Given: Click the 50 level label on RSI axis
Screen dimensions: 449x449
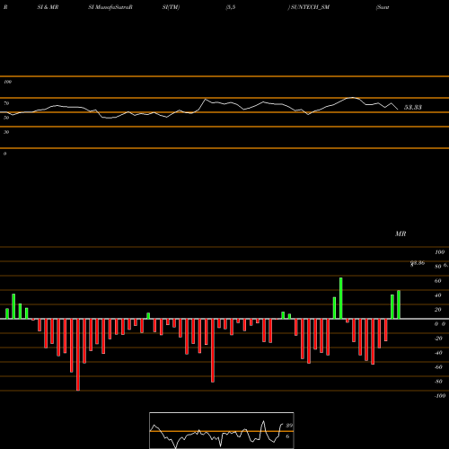Looking at the screenshot, I should tap(6, 118).
